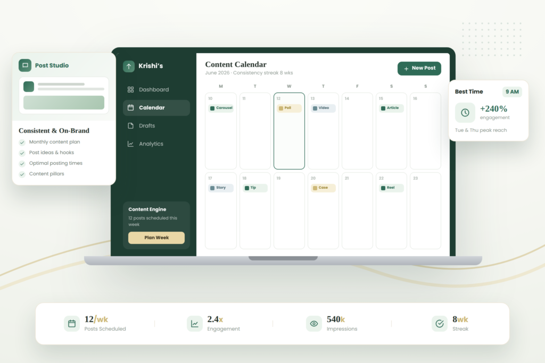Click the Engagement chart icon in stats bar
The height and width of the screenshot is (363, 545).
pos(195,324)
